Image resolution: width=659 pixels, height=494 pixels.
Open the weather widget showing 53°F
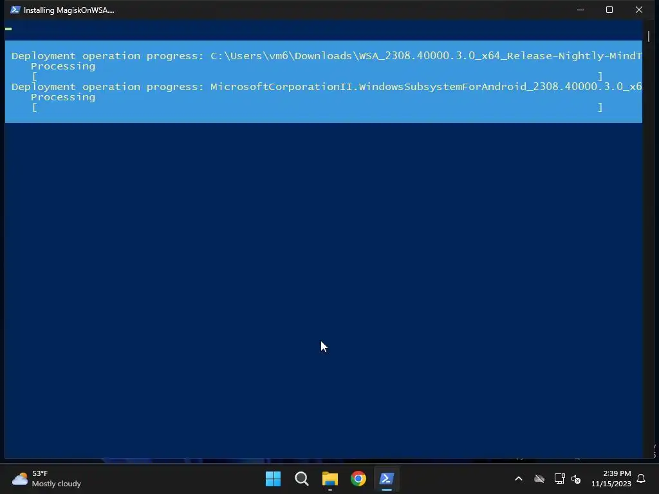click(x=46, y=479)
